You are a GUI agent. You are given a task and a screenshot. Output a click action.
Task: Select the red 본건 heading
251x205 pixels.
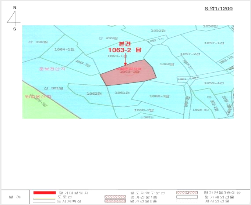click(x=125, y=44)
